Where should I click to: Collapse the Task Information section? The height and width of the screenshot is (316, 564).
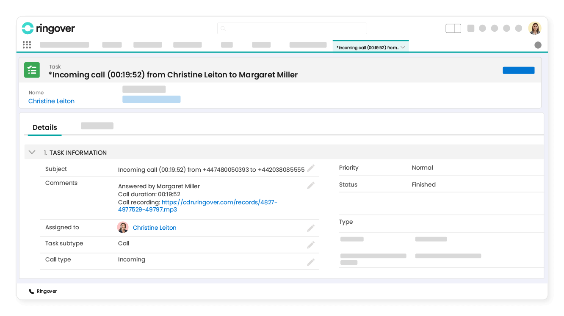[x=32, y=152]
